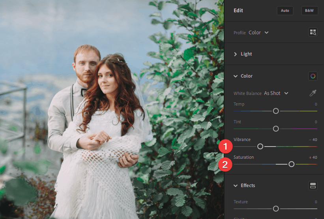Click the red number 1 marker
The width and height of the screenshot is (324, 219).
point(225,147)
